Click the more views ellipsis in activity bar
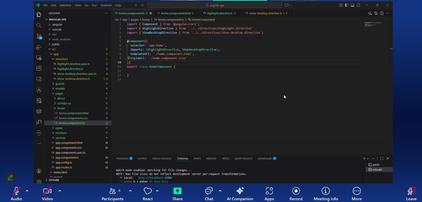The image size is (422, 202). click(39, 144)
